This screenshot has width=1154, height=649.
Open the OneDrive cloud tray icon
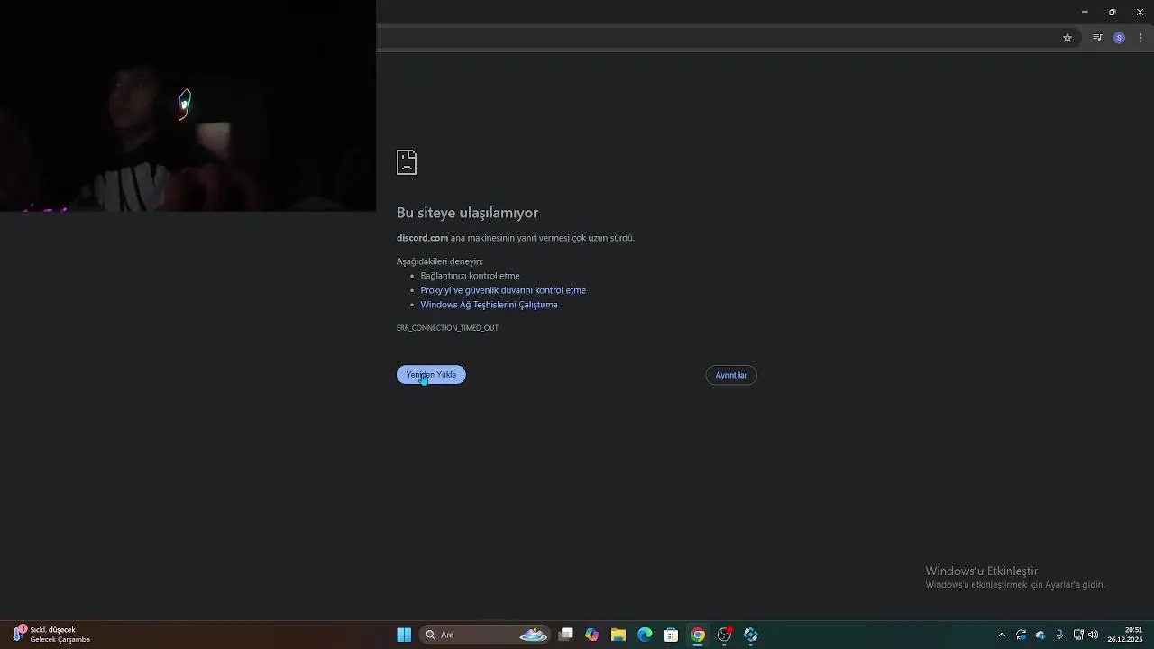[1040, 635]
